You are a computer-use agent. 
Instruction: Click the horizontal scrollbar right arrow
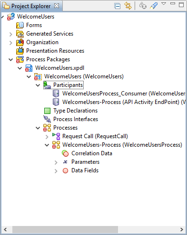pyautogui.click(x=182, y=229)
